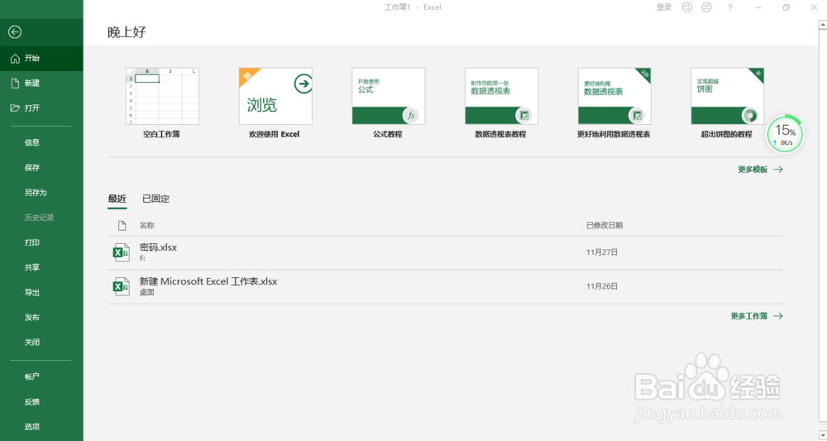
Task: Select 新建 in the sidebar
Action: click(41, 84)
